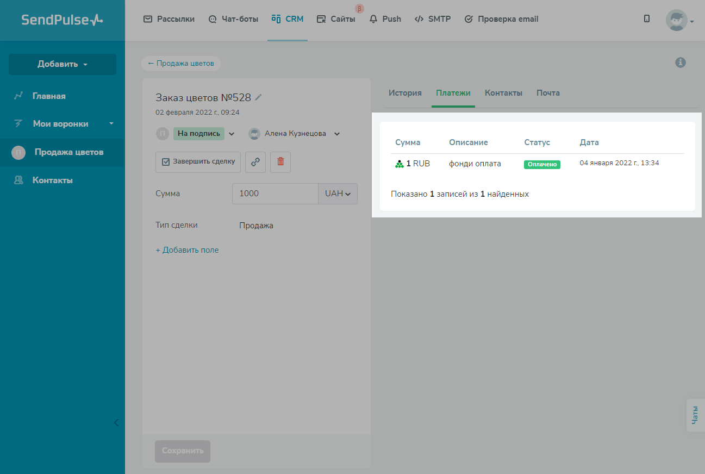
Task: Copy deal link with chain icon
Action: tap(255, 162)
